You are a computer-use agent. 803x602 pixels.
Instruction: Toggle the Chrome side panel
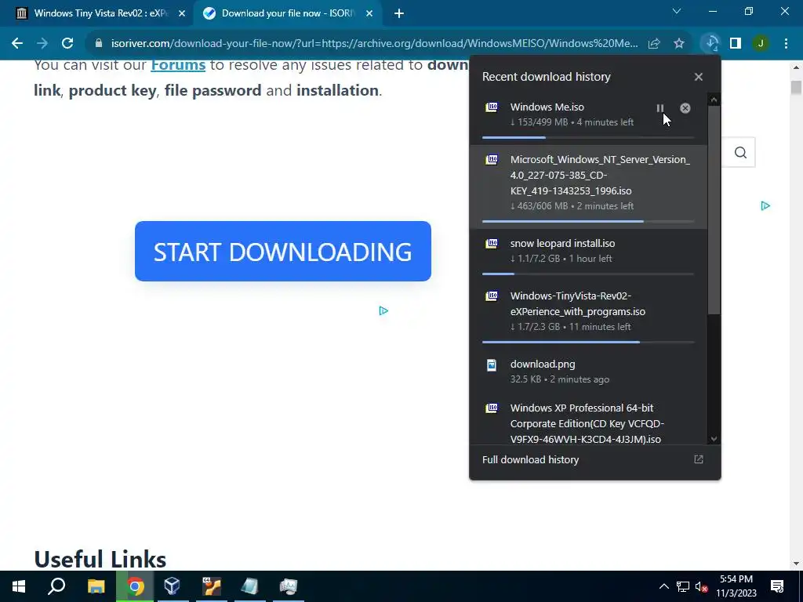point(736,44)
